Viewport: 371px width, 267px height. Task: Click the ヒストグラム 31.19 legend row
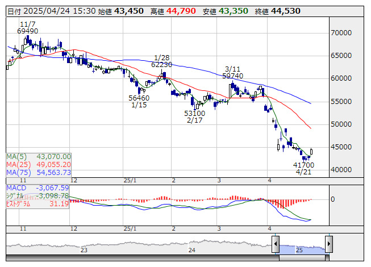click(37, 203)
